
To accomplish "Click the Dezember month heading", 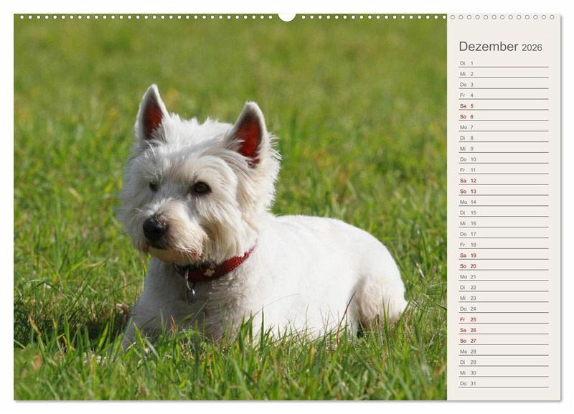I will point(488,47).
